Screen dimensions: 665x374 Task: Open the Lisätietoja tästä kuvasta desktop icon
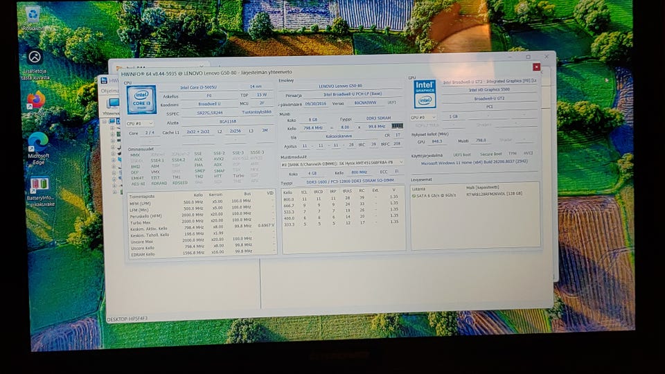[x=35, y=64]
